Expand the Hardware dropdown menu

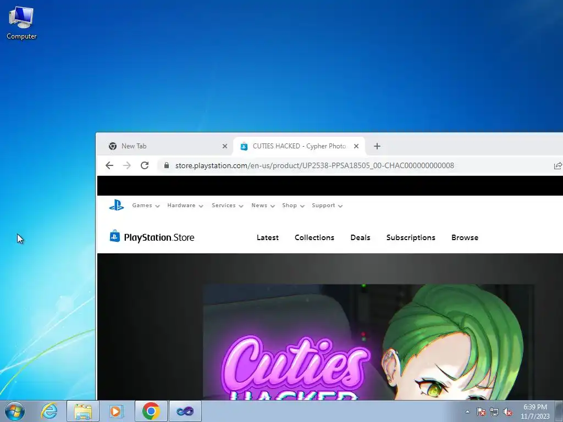point(185,206)
